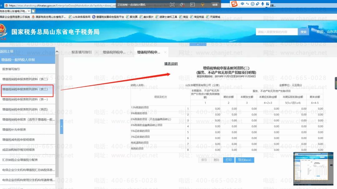Collapse header with the blue up-arrow bar
The width and height of the screenshot is (337, 189).
[x=198, y=44]
